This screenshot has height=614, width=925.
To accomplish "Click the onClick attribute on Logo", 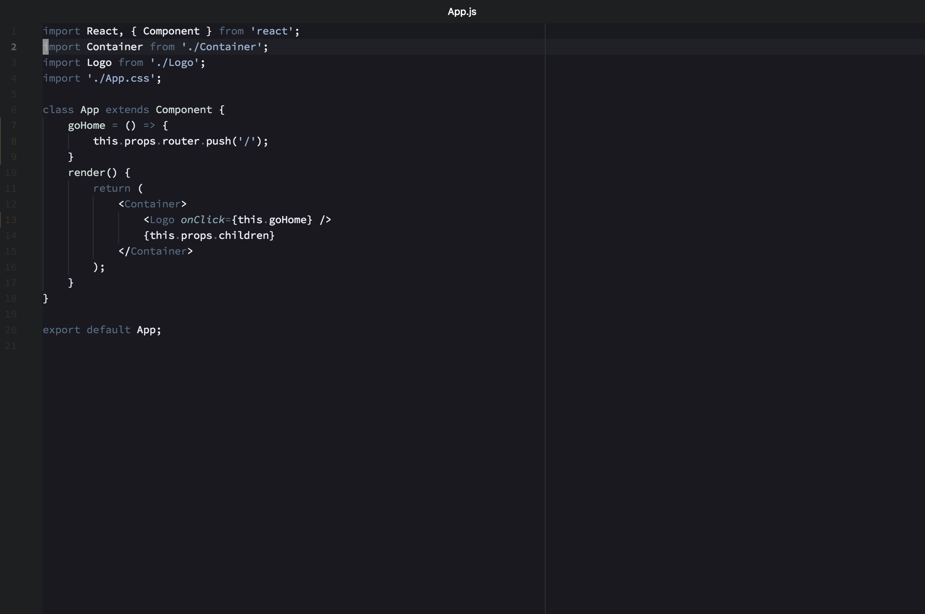I will tap(202, 220).
